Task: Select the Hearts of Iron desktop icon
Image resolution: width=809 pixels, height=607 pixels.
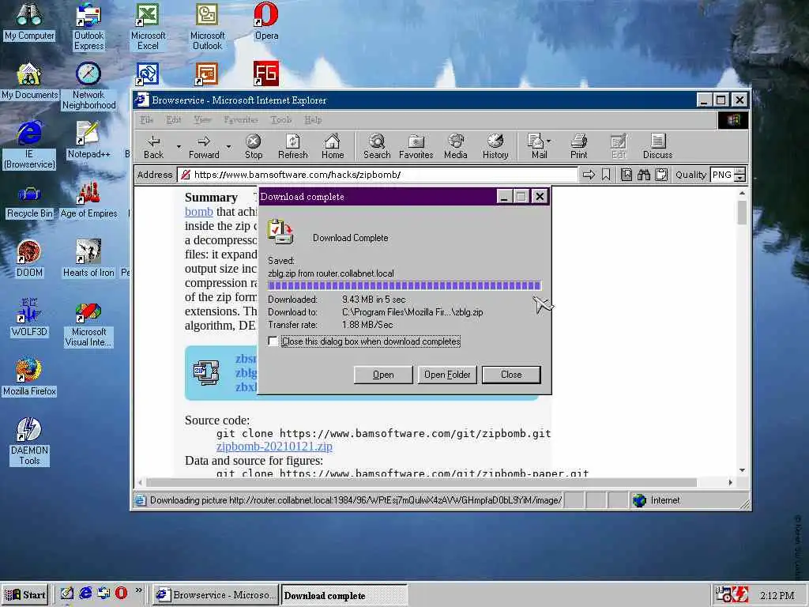Action: [88, 258]
